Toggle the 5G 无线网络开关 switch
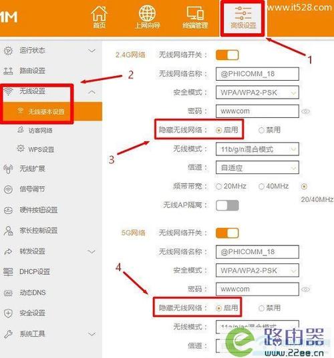The width and height of the screenshot is (334, 358). tap(227, 233)
